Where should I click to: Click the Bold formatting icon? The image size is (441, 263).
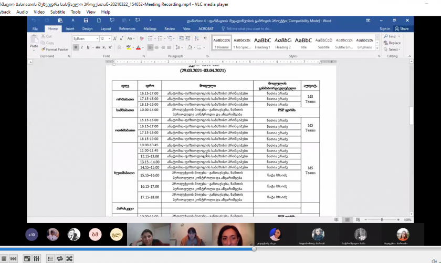point(76,47)
